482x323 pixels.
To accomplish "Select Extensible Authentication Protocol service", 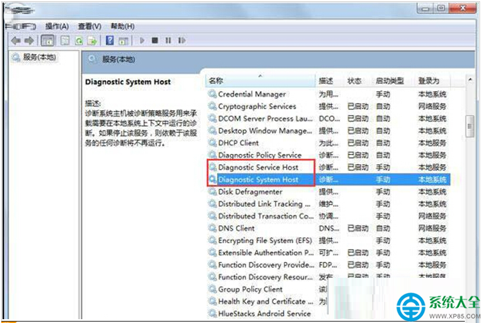I will coord(329,252).
